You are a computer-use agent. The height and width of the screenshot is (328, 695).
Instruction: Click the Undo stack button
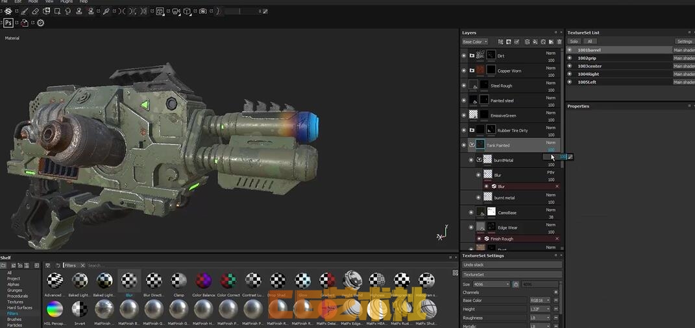click(512, 264)
